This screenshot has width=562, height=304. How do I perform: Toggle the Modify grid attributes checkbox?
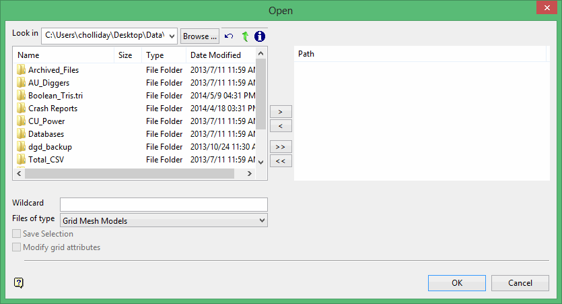point(16,247)
